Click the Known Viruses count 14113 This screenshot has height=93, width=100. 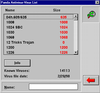[x=65, y=71]
